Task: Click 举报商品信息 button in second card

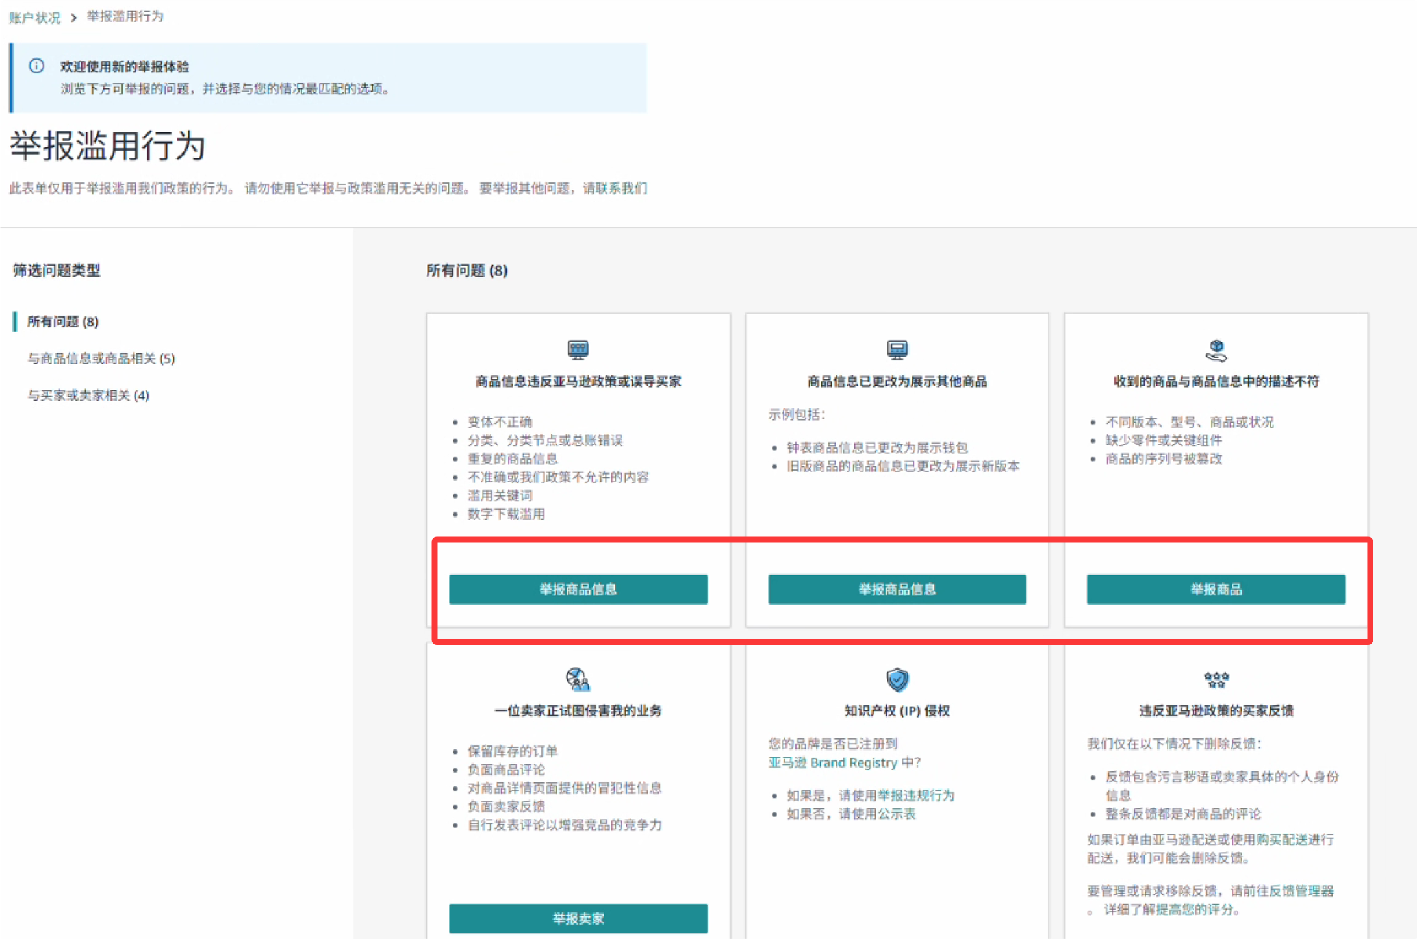Action: (x=897, y=589)
